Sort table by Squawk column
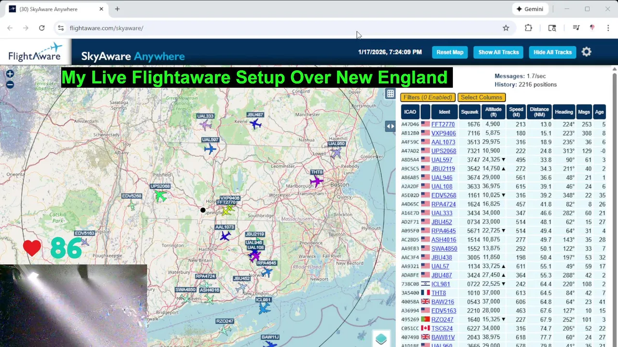The width and height of the screenshot is (618, 347). pos(470,112)
